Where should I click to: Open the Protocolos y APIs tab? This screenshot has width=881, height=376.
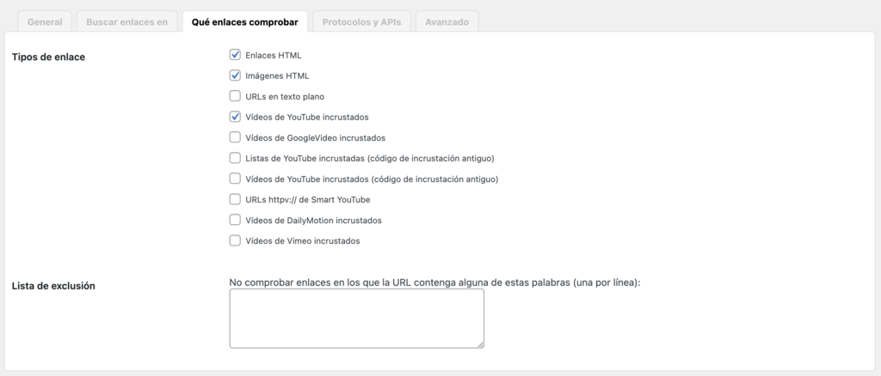pos(360,22)
